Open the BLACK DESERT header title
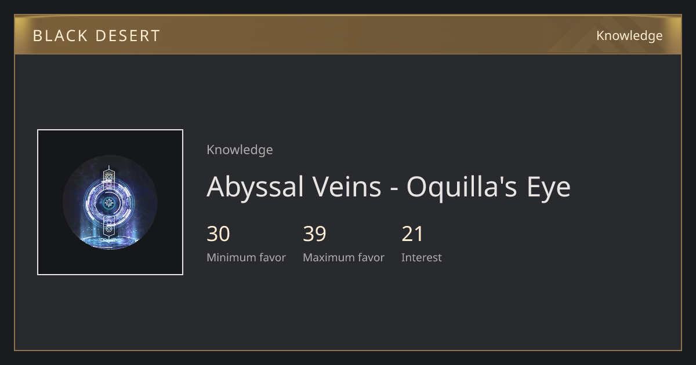 pos(96,36)
